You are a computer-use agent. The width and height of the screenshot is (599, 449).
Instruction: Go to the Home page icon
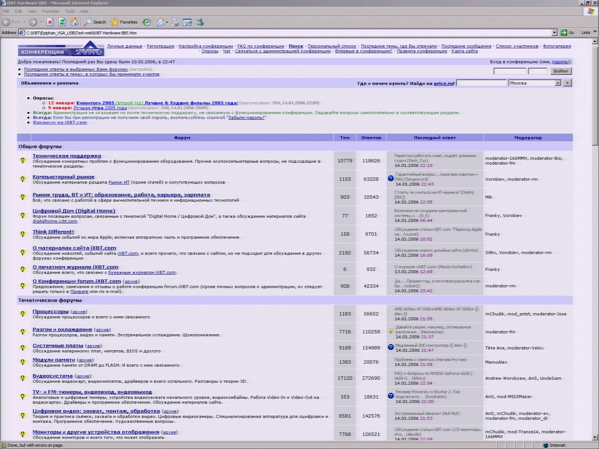[74, 22]
